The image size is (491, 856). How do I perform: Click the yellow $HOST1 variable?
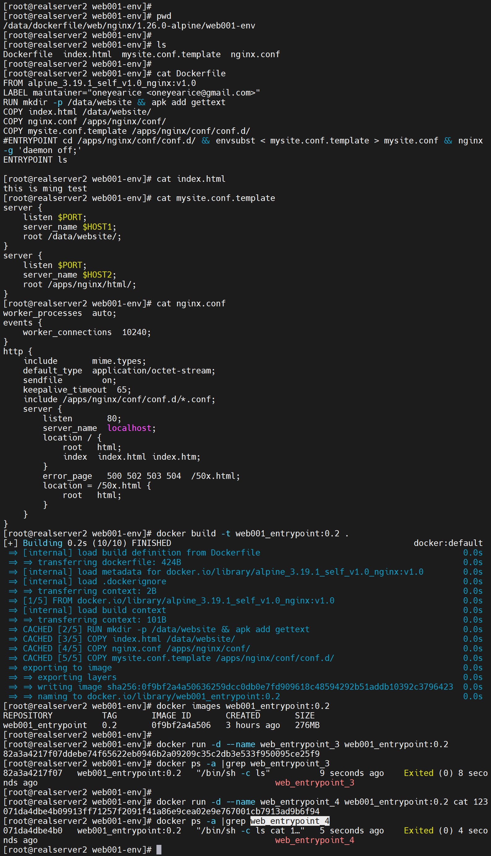[97, 227]
